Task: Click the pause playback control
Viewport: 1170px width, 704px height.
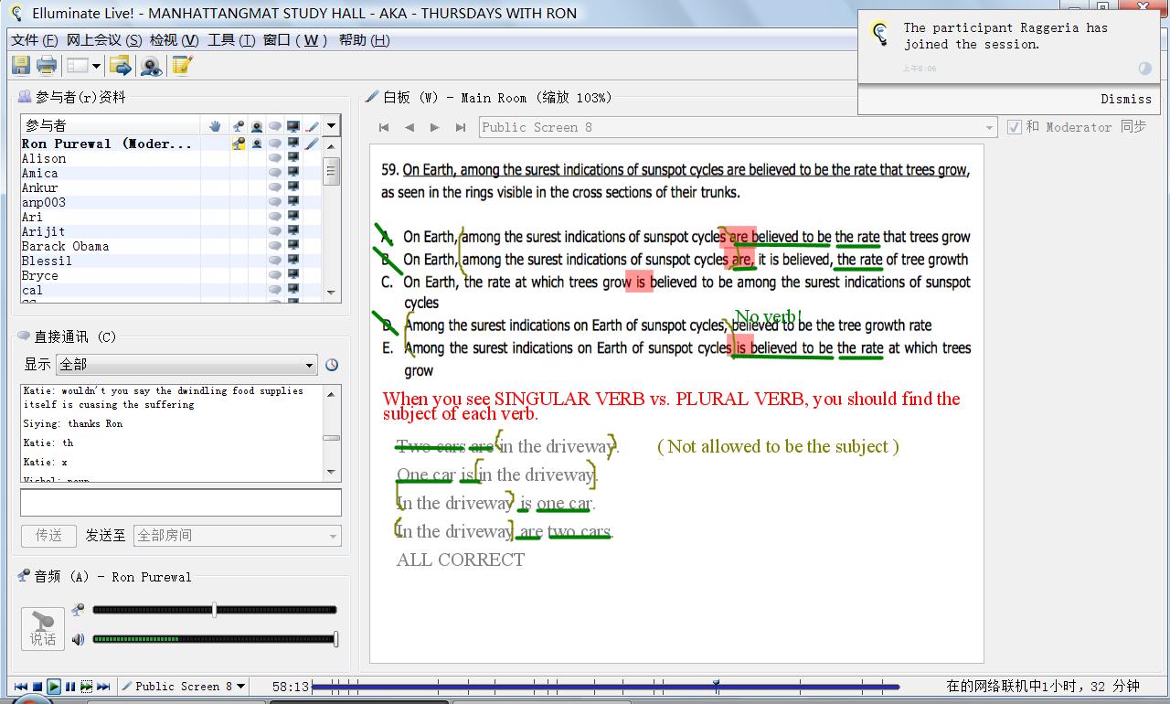Action: click(x=70, y=686)
